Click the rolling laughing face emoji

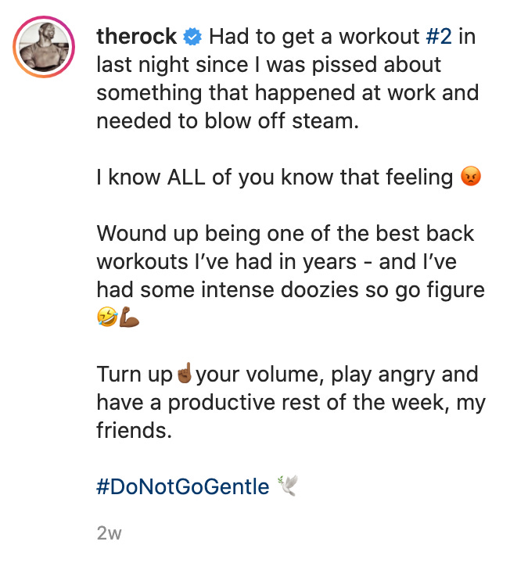click(106, 319)
